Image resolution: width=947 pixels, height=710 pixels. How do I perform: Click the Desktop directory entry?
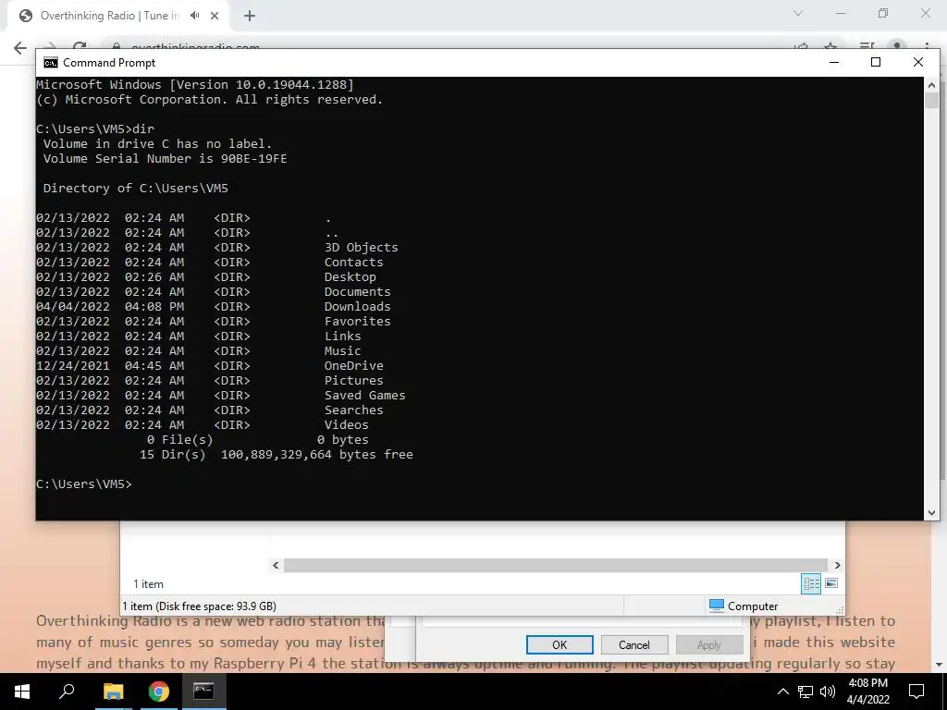pyautogui.click(x=351, y=277)
